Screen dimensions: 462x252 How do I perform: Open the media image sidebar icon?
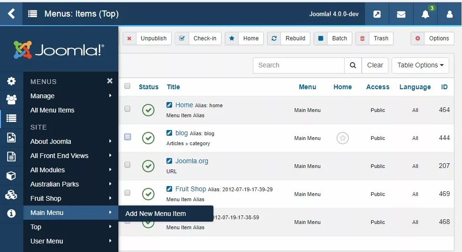11,137
